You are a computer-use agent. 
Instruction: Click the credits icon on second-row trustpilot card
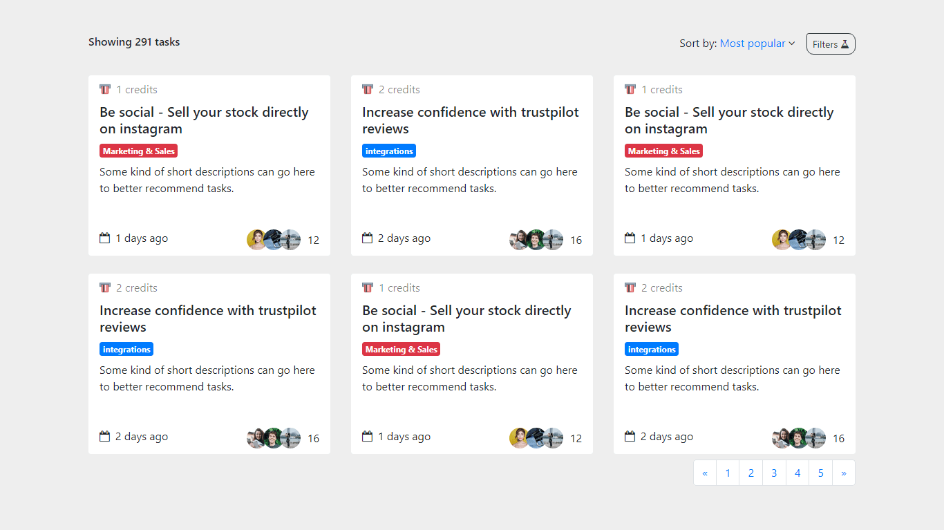coord(105,287)
